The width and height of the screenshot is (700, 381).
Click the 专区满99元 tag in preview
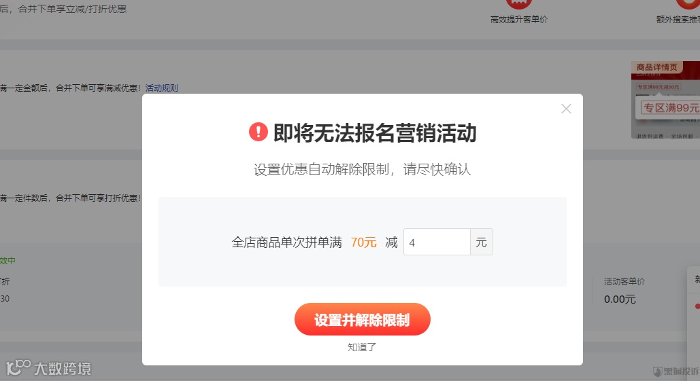tap(671, 108)
